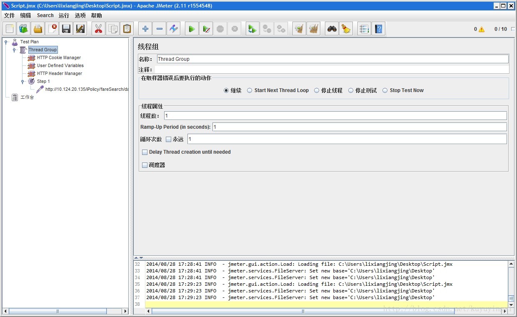Click the Save As toolbar icon

[x=80, y=29]
